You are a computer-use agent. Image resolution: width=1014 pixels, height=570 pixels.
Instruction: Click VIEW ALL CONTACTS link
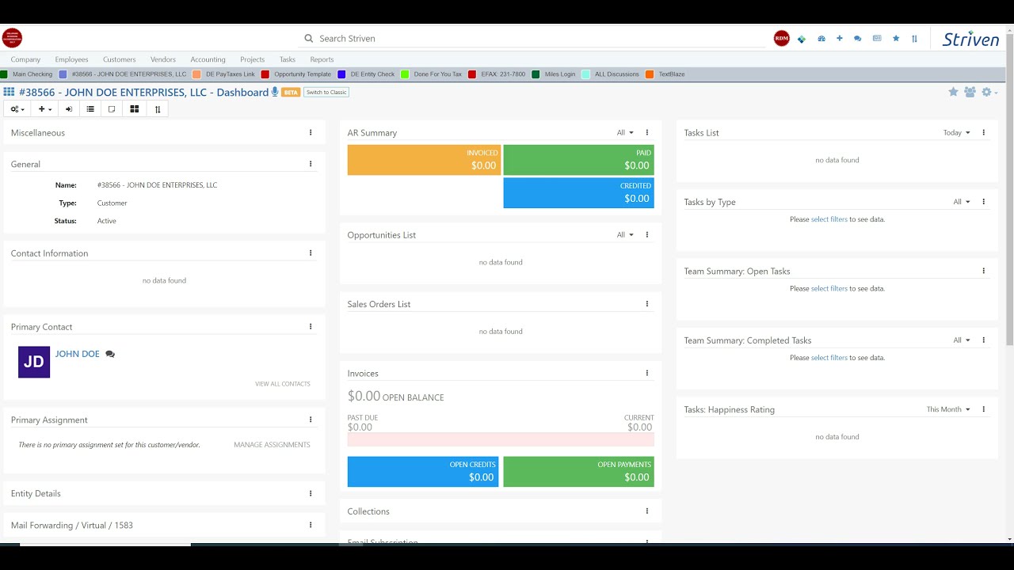click(283, 384)
